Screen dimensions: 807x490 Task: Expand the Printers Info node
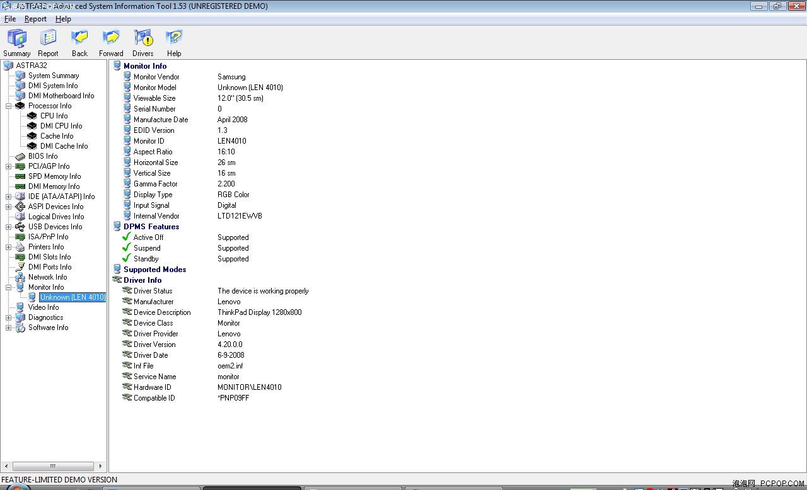9,247
